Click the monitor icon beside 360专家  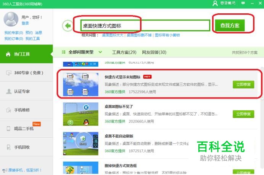pyautogui.click(x=8, y=73)
